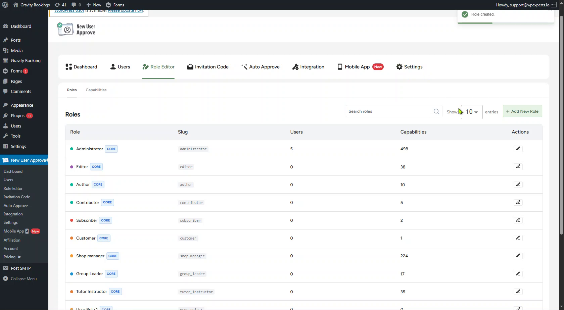Open Tools in the sidebar
Image resolution: width=564 pixels, height=310 pixels.
15,136
